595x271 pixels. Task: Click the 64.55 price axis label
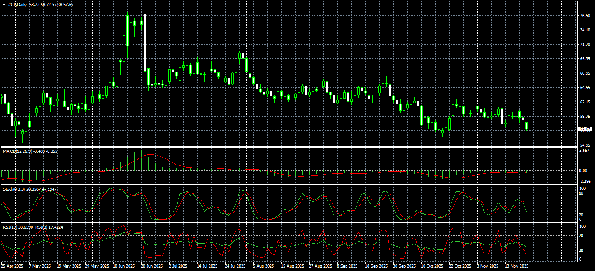[x=585, y=87]
